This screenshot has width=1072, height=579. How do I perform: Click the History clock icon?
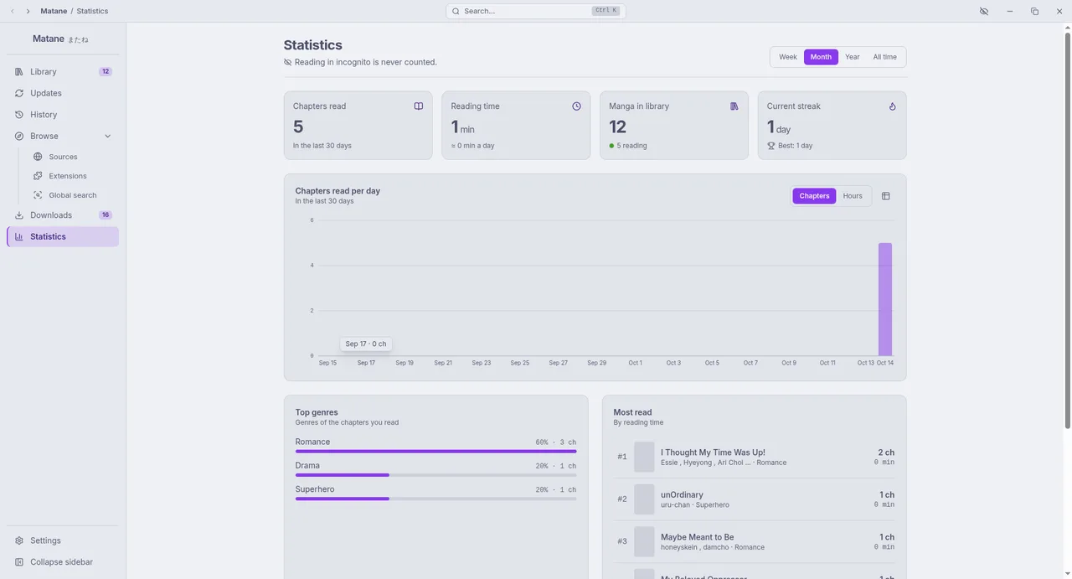(19, 115)
